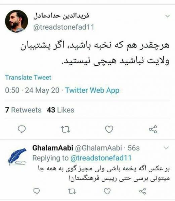Click Translate Tweet link
Image resolution: width=175 pixels, height=201 pixels.
pos(28,78)
